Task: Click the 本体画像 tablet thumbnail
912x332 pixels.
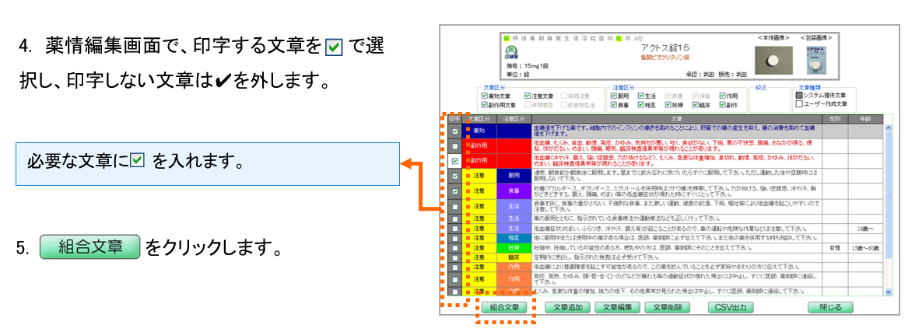Action: point(774,59)
